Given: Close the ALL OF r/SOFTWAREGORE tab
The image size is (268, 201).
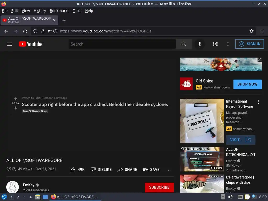Looking at the screenshot, I should (54, 20).
